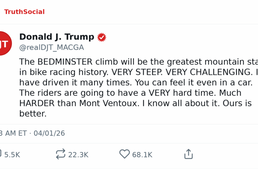View the 5.5K replies count
This screenshot has width=258, height=169.
click(x=12, y=155)
